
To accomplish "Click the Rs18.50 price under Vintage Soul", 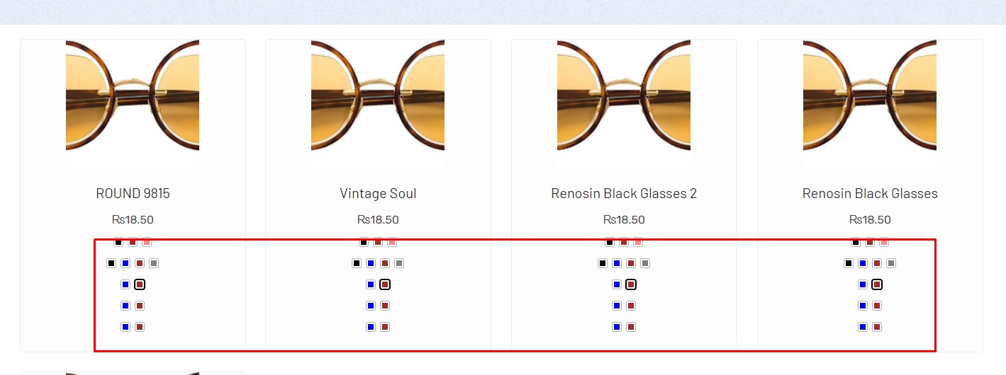I will click(378, 219).
